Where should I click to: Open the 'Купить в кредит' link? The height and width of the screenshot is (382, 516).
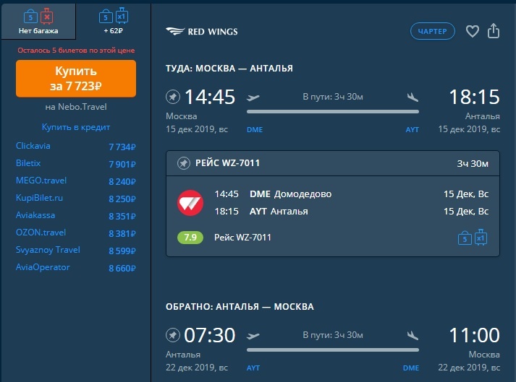coord(76,127)
